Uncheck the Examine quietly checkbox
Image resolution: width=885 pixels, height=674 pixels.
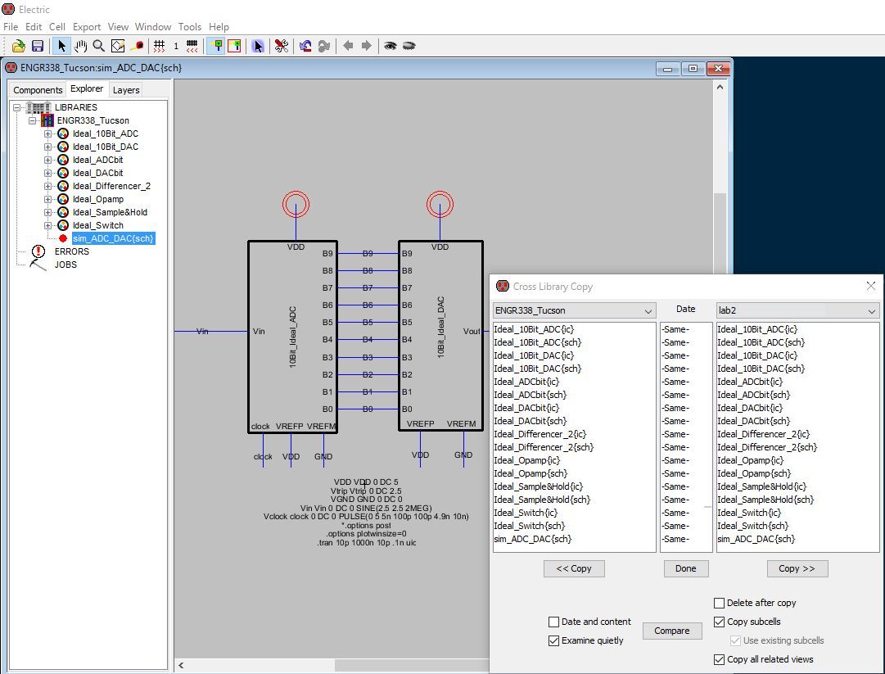[554, 641]
